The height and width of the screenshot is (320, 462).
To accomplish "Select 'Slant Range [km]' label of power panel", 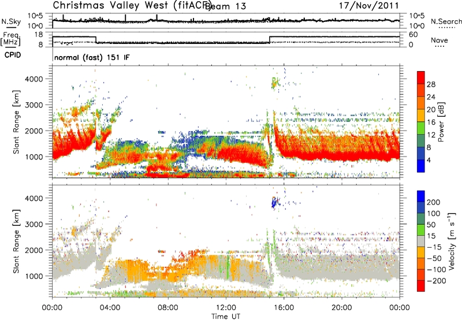I will coord(16,122).
